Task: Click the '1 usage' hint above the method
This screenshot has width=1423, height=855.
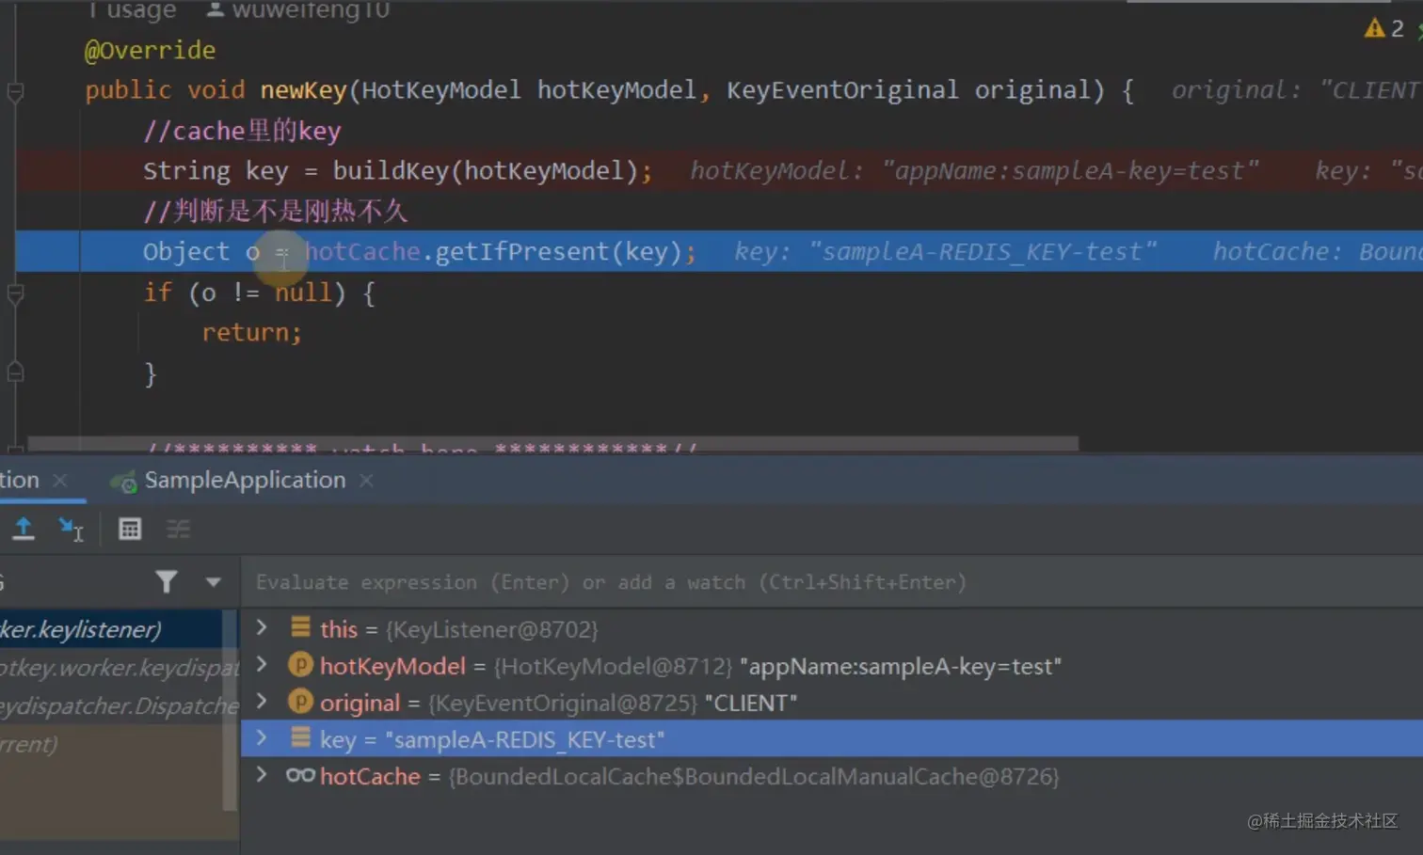Action: coord(132,10)
